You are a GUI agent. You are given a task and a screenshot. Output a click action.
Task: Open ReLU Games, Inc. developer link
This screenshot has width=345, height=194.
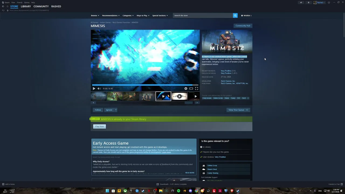228,81
